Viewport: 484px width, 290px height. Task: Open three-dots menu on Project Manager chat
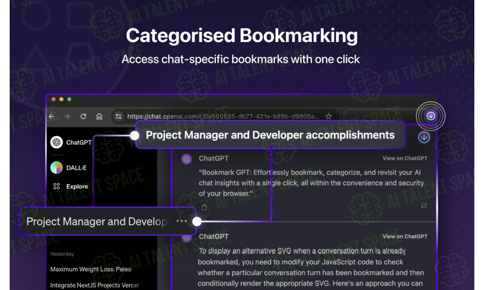click(x=181, y=221)
